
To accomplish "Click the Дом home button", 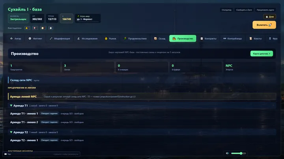I will (270, 16).
